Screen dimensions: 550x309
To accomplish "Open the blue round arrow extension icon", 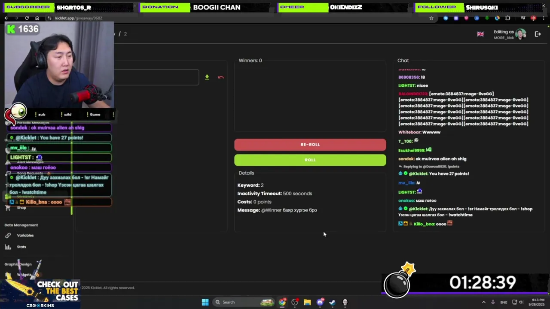I will (x=477, y=18).
